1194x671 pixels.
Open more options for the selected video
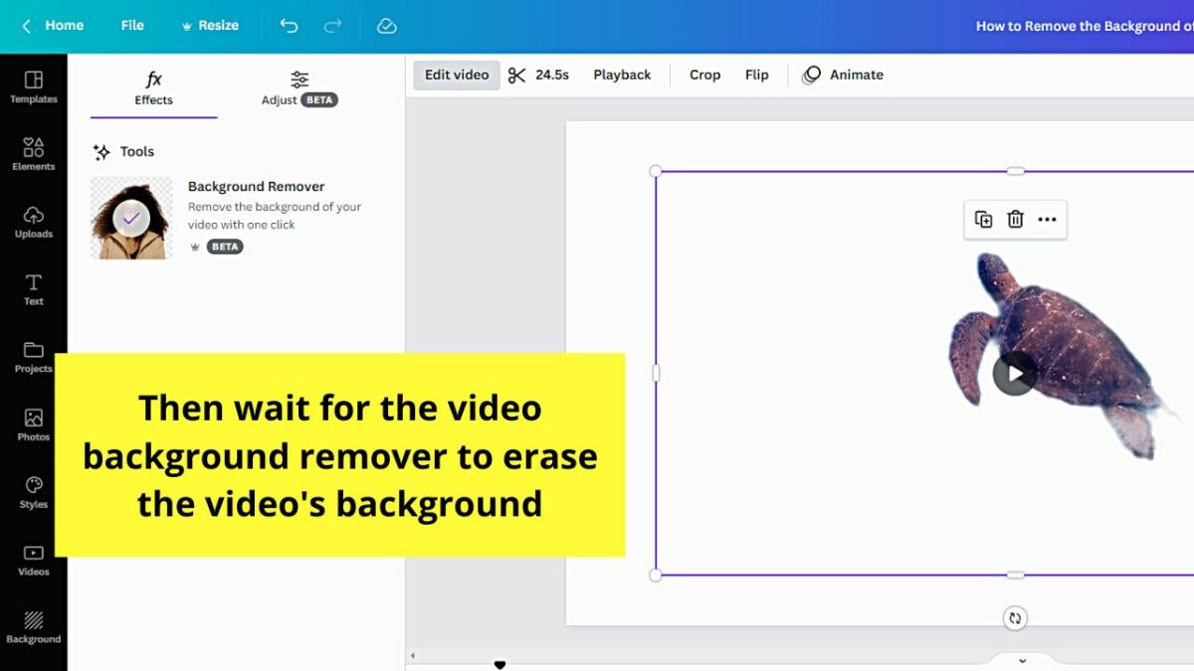[x=1047, y=219]
